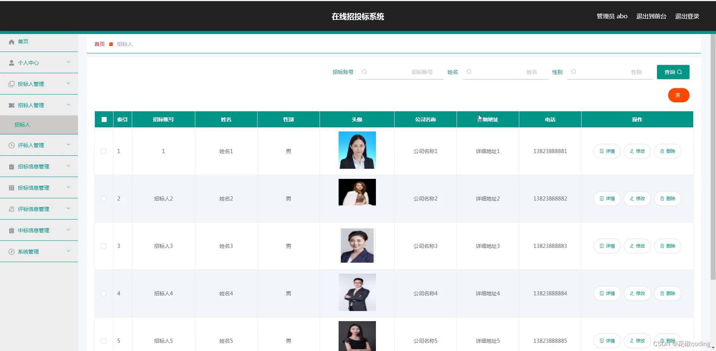This screenshot has height=351, width=716.
Task: Click cell 公司名称3
Action: click(x=425, y=246)
